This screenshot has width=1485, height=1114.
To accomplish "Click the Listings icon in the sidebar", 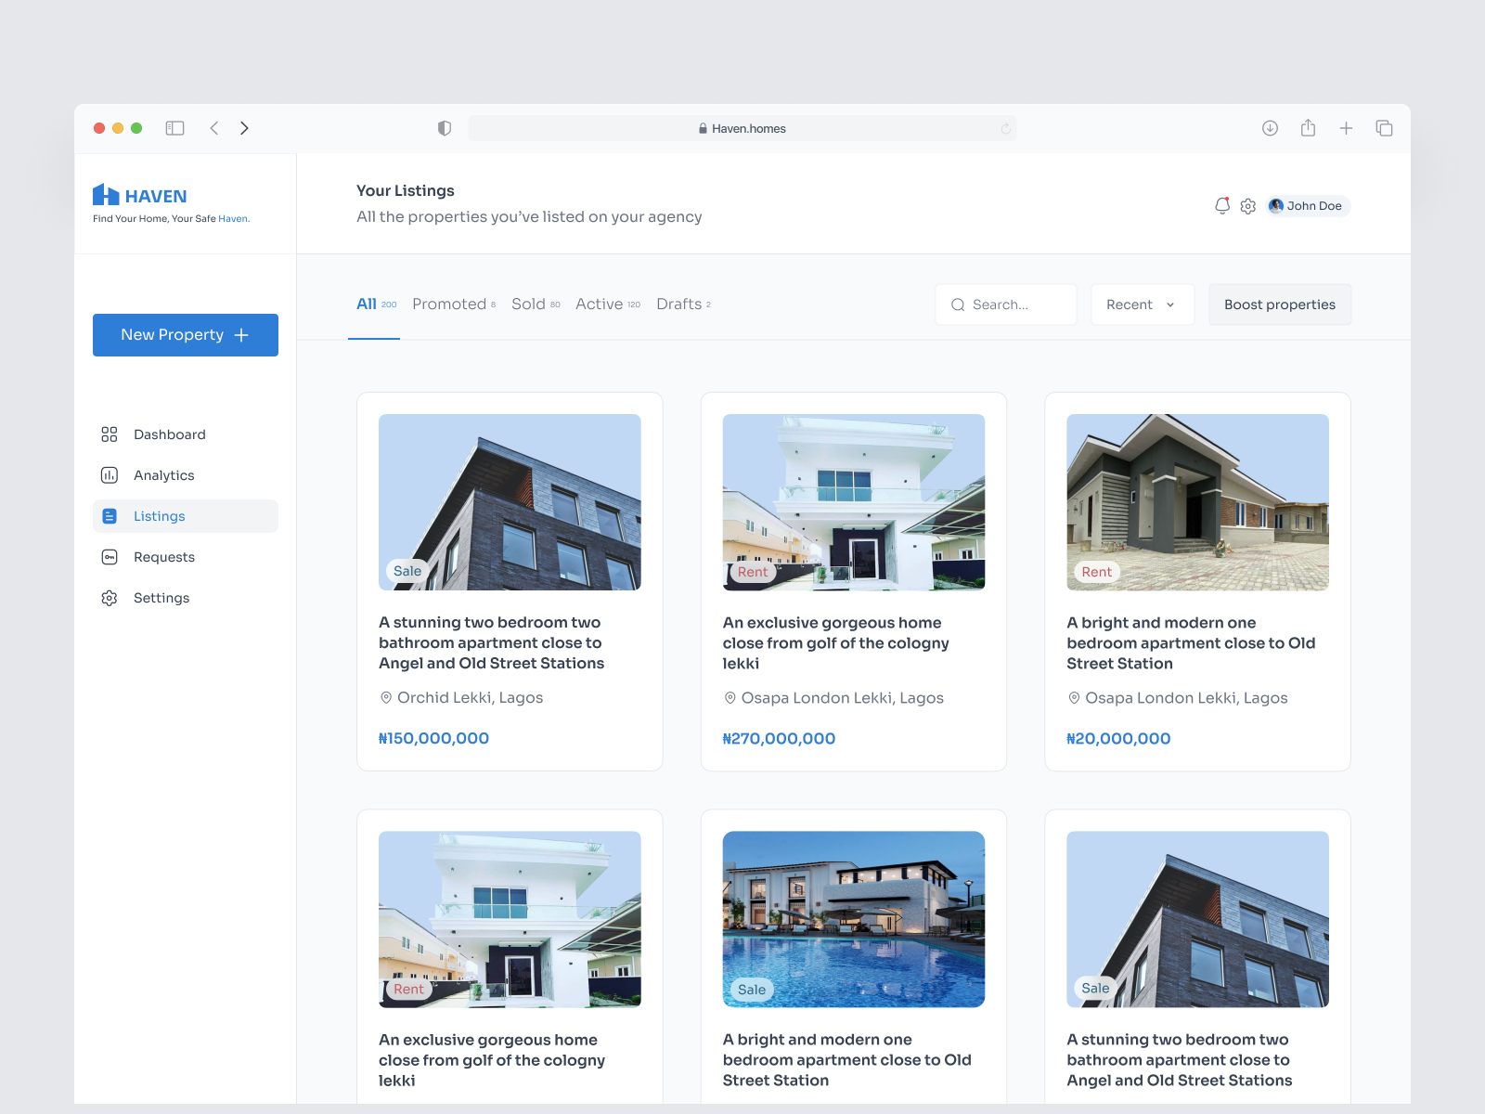I will [x=110, y=515].
